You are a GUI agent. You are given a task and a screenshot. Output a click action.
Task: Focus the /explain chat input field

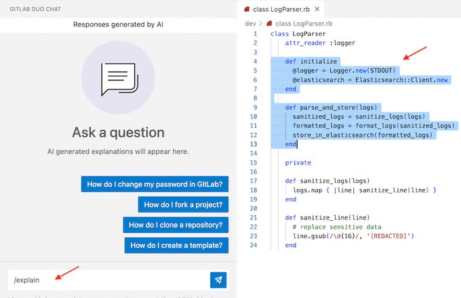click(108, 280)
